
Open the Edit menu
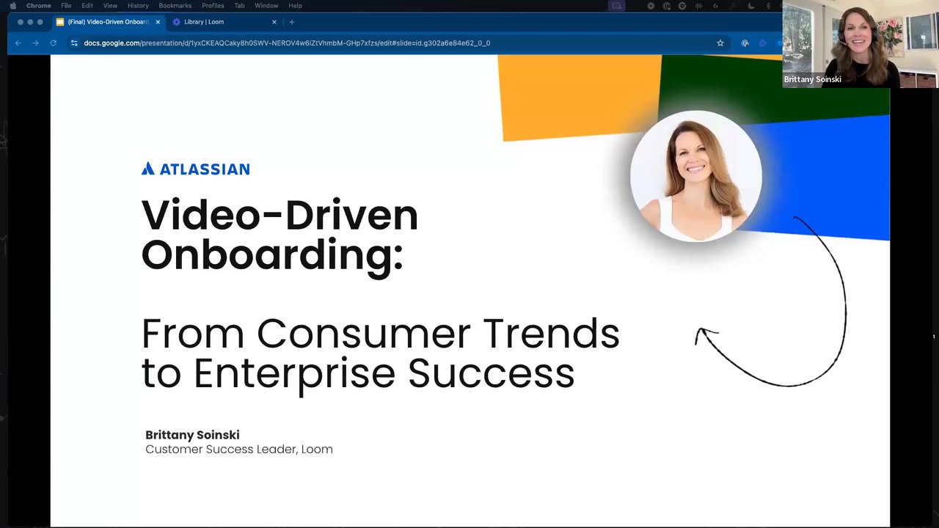pos(87,6)
